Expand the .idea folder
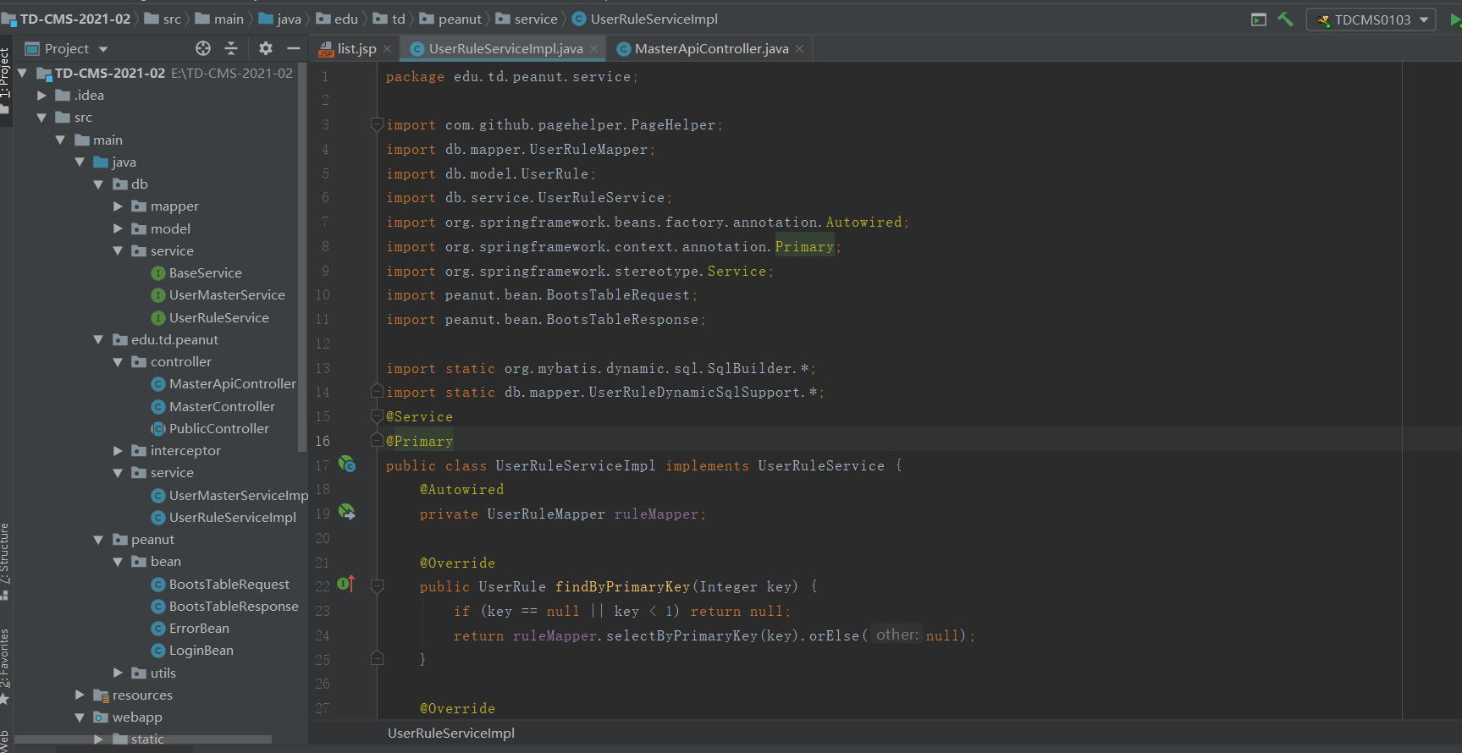 (x=41, y=96)
